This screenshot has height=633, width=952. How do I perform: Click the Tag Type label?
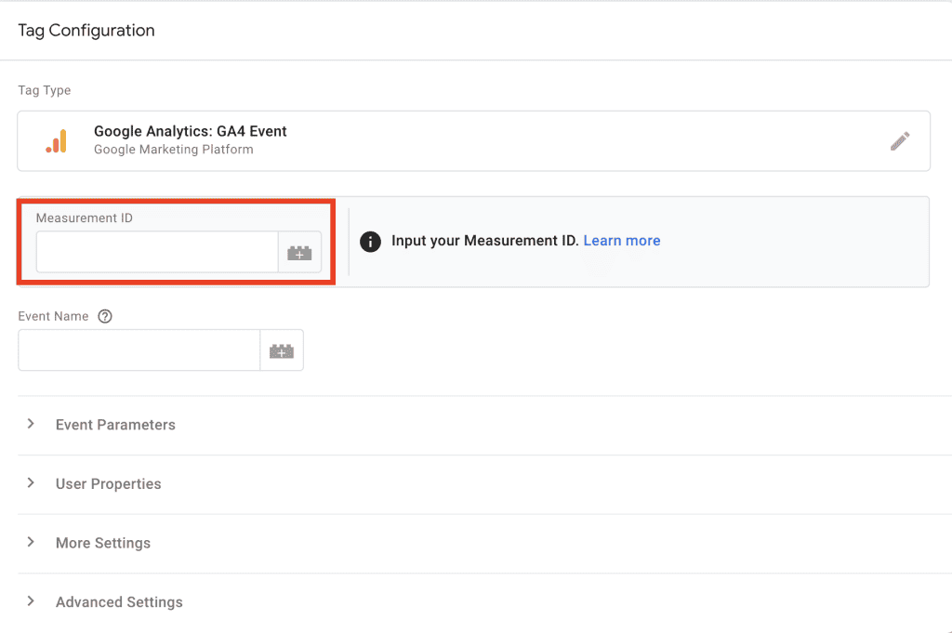click(x=44, y=90)
